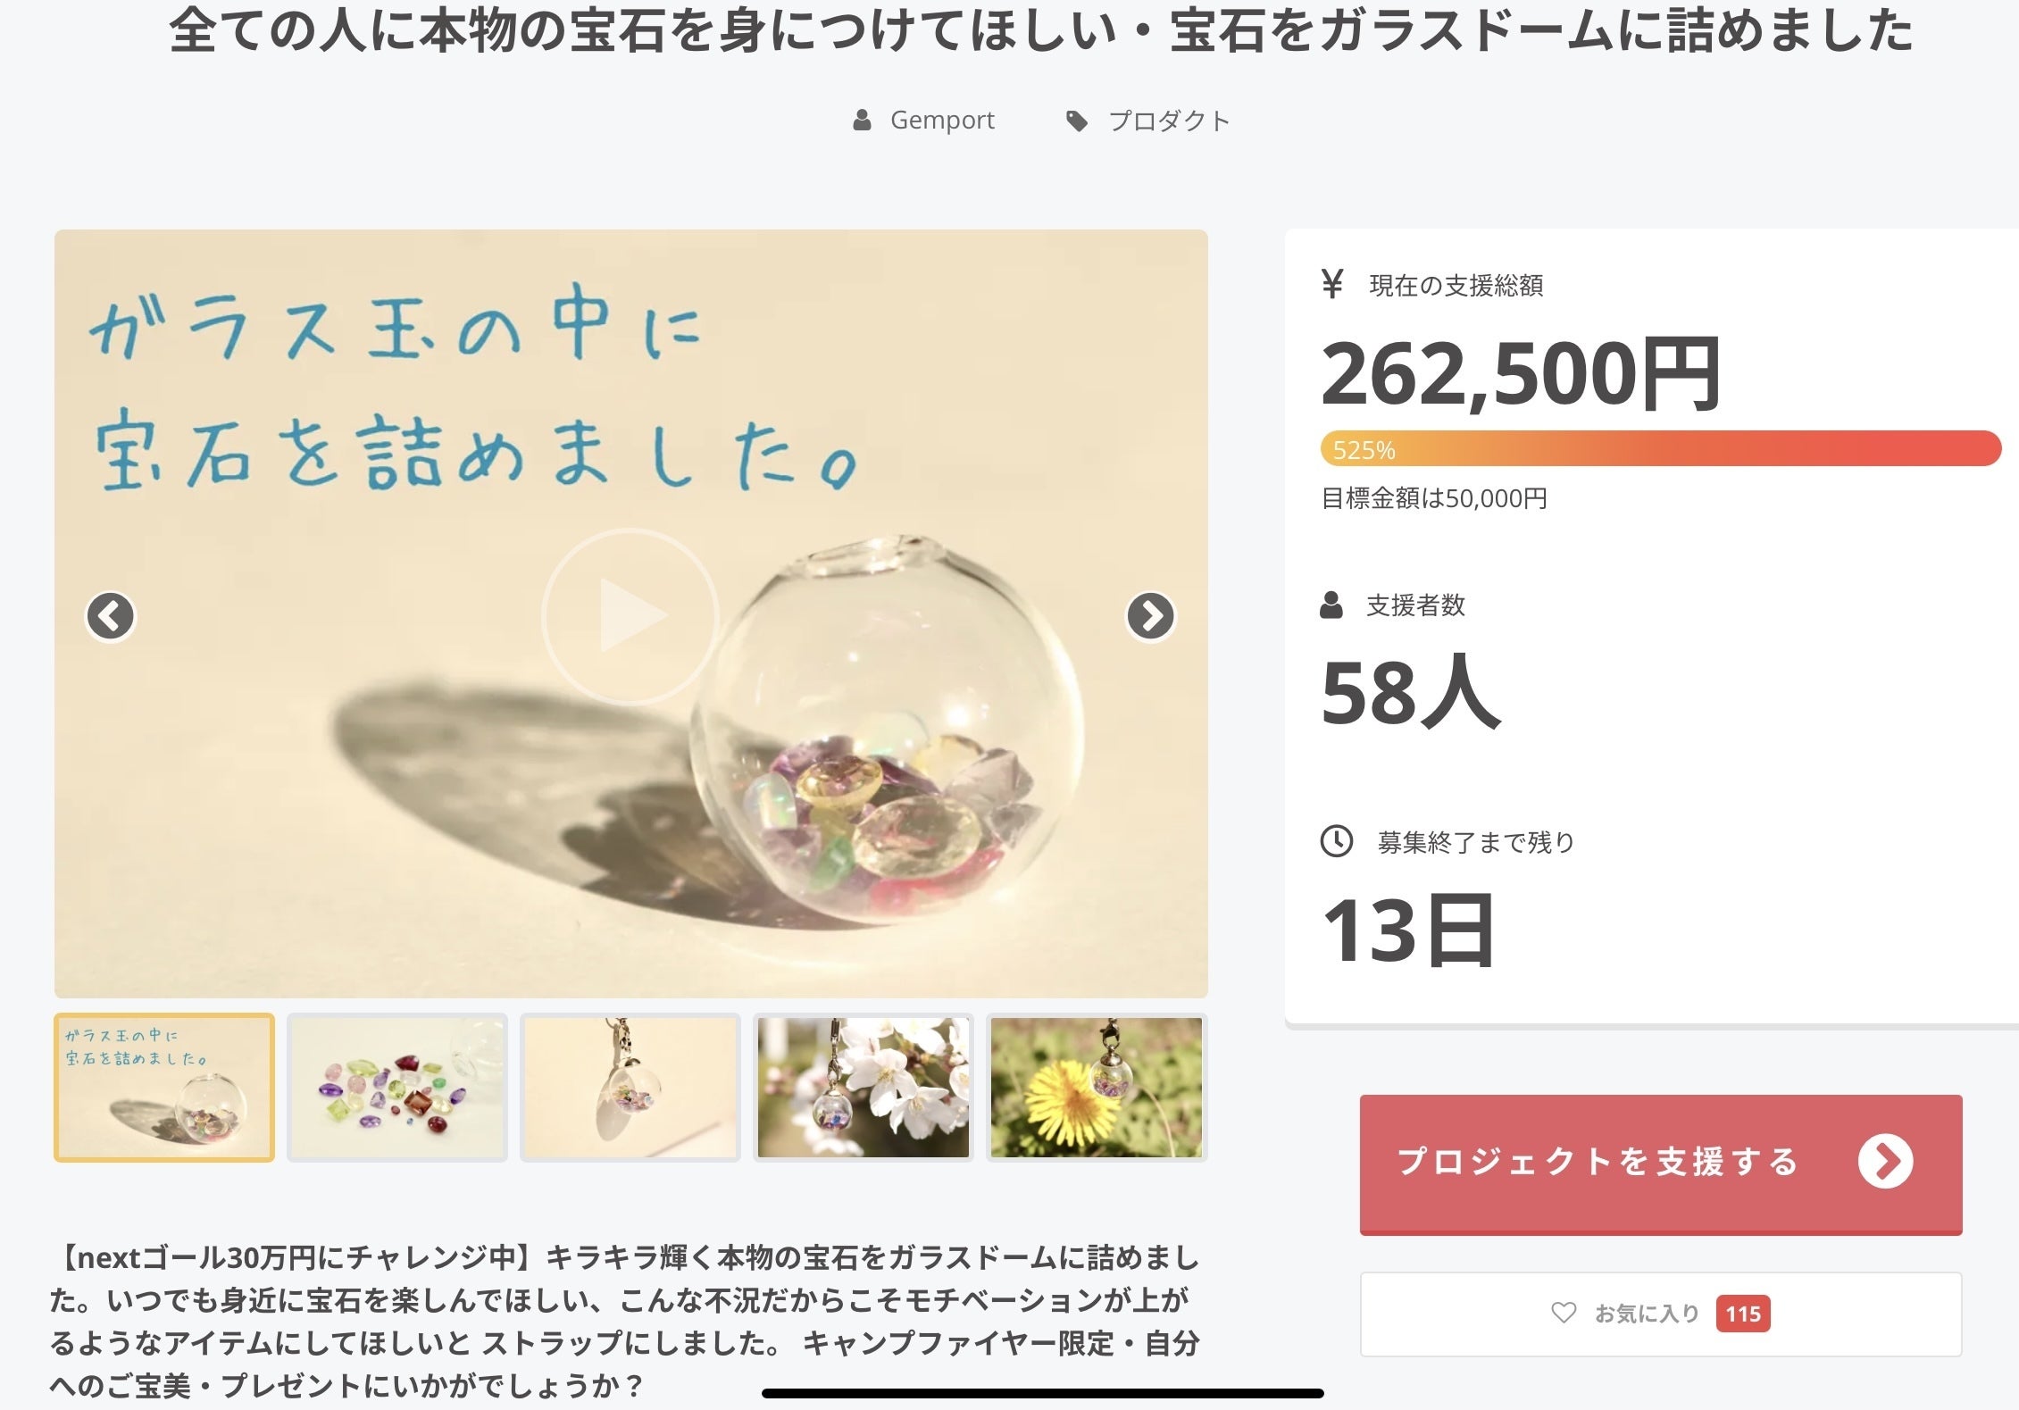
Task: Click the supporter count person icon
Action: coord(1331,605)
